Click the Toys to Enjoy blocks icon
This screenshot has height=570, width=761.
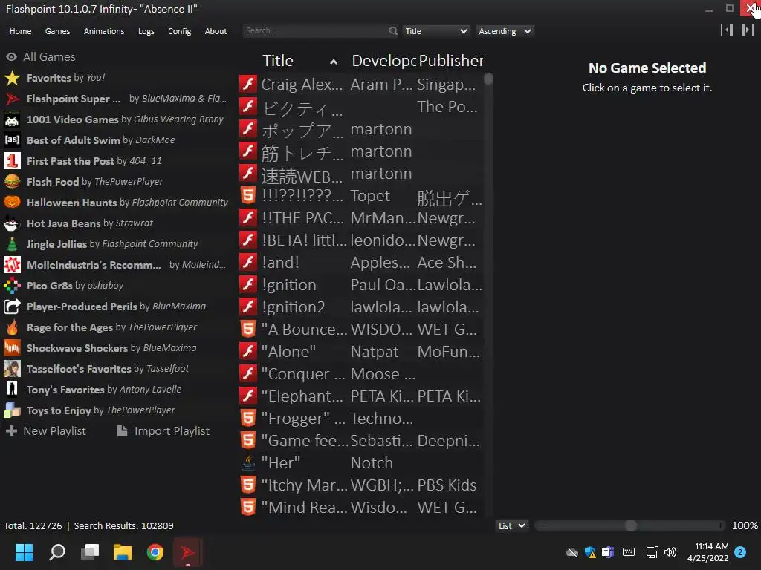click(12, 410)
